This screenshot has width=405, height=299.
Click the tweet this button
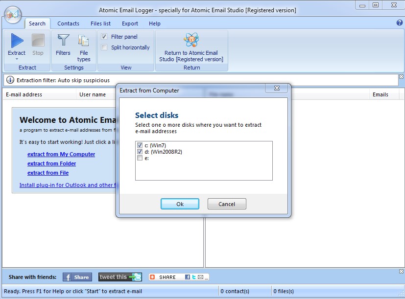(120, 277)
